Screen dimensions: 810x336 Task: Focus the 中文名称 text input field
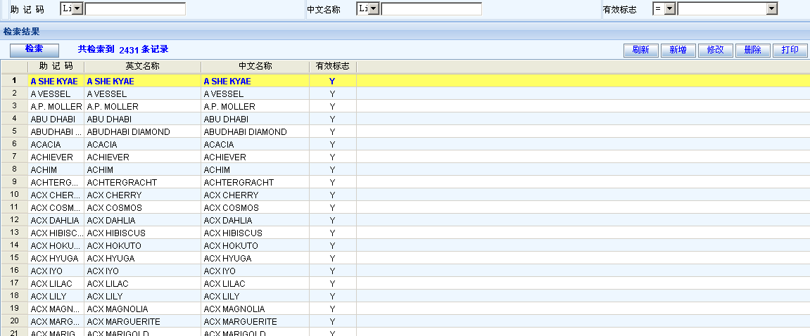(431, 9)
